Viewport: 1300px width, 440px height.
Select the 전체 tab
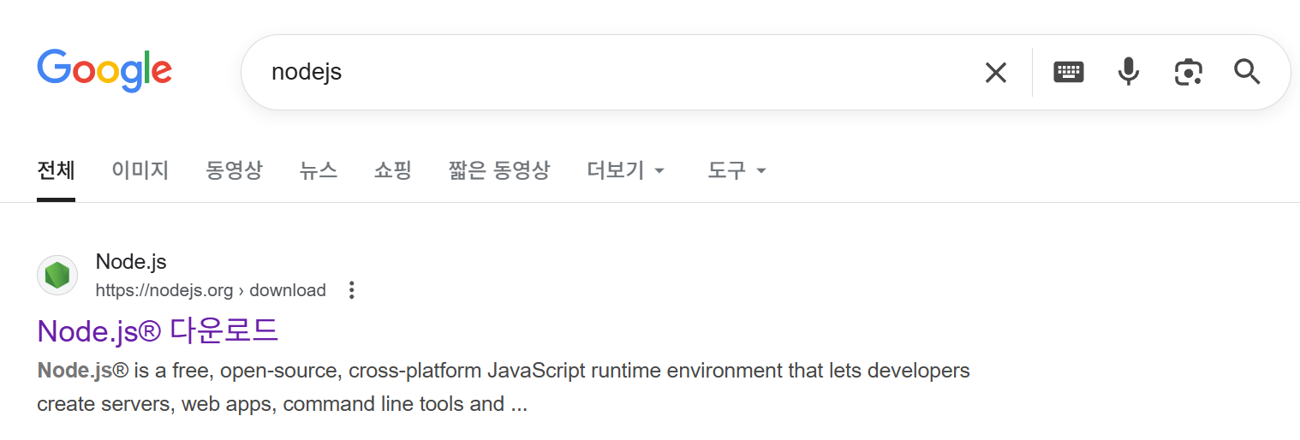[56, 170]
